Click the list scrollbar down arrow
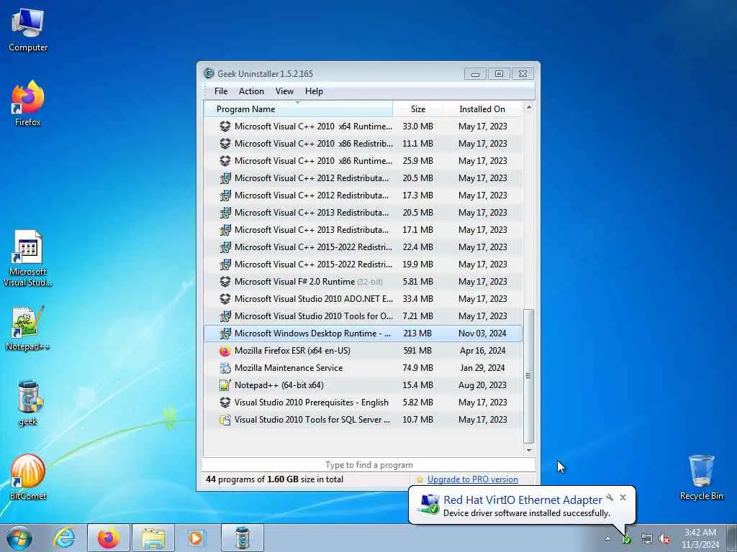This screenshot has width=737, height=552. (x=529, y=450)
